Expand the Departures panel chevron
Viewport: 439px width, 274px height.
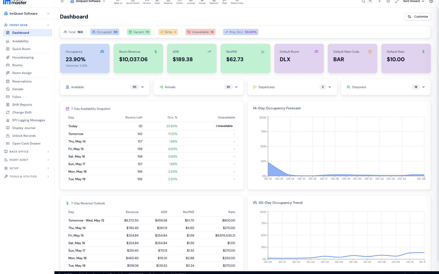pos(330,87)
